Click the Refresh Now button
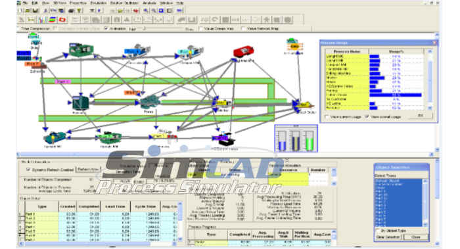The height and width of the screenshot is (249, 460). point(88,170)
